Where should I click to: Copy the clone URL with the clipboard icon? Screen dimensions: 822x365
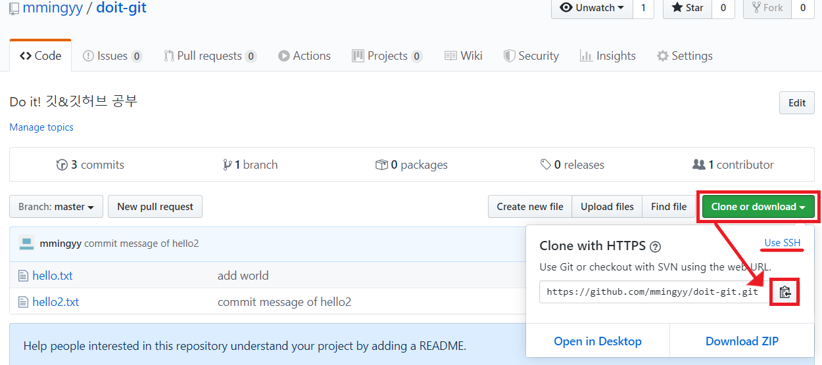click(x=785, y=292)
